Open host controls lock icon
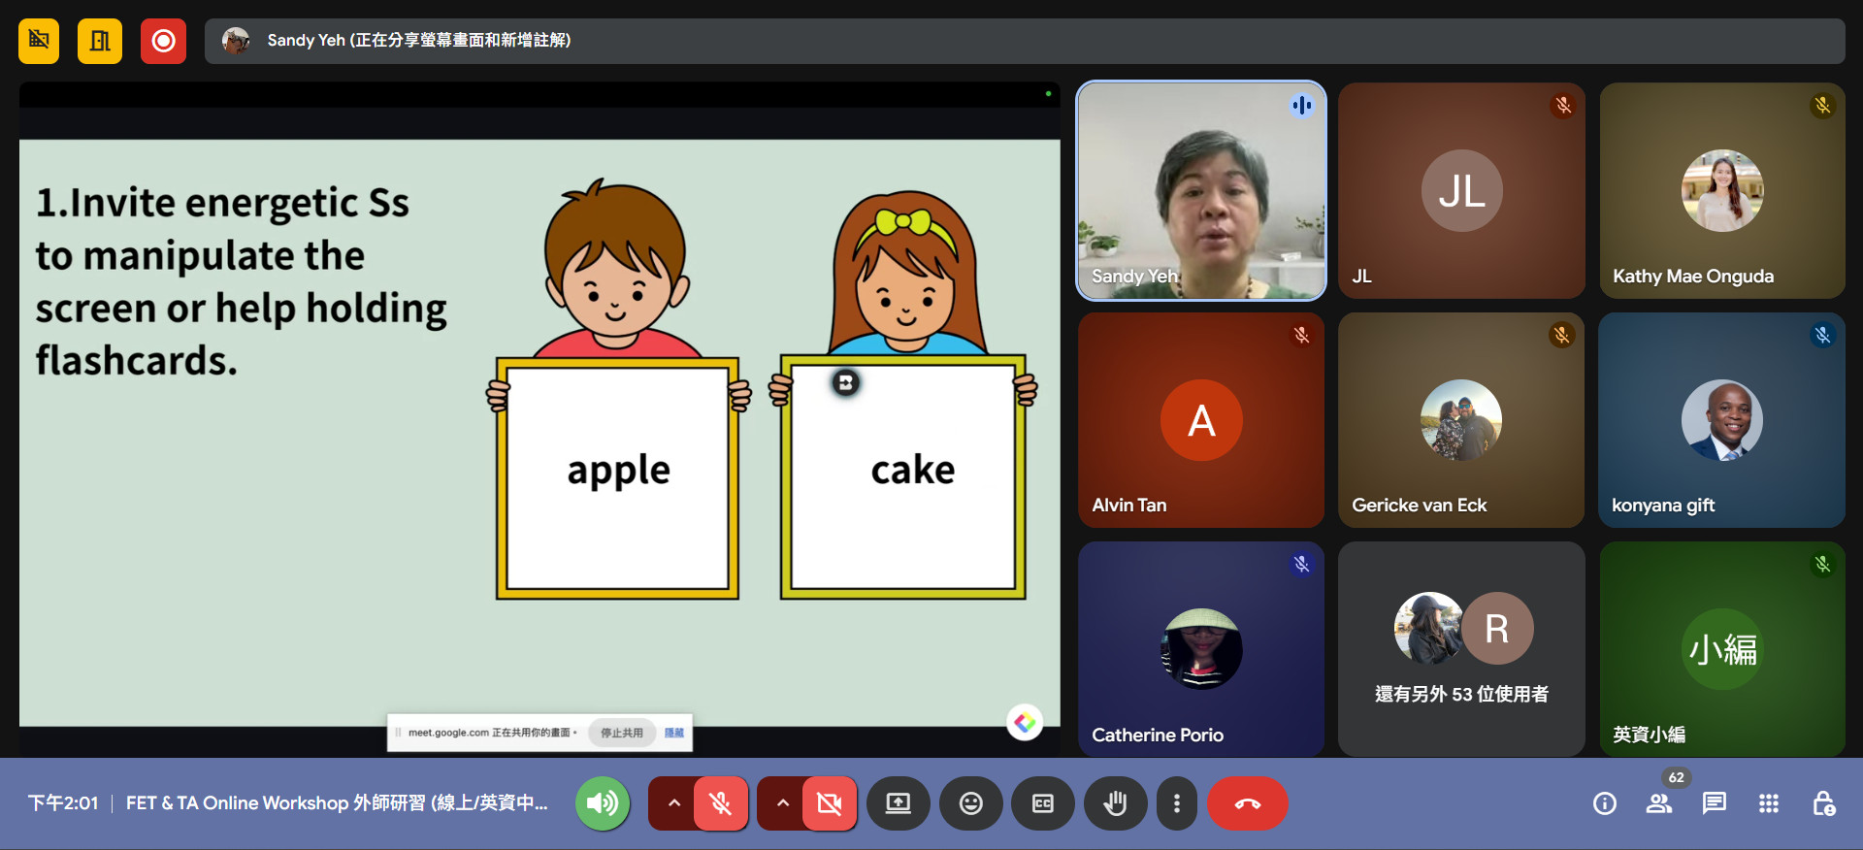The height and width of the screenshot is (850, 1863). [x=1822, y=803]
